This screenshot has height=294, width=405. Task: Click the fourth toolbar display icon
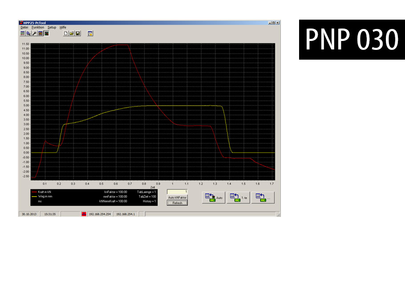(x=40, y=33)
